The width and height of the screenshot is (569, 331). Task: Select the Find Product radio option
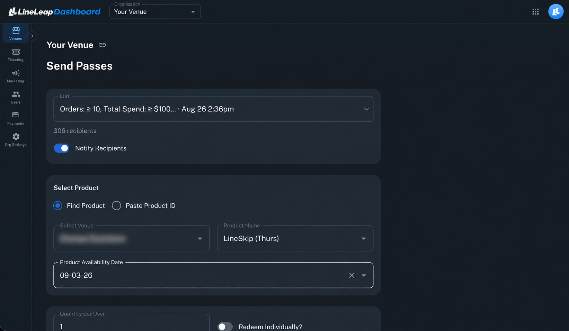pyautogui.click(x=58, y=205)
